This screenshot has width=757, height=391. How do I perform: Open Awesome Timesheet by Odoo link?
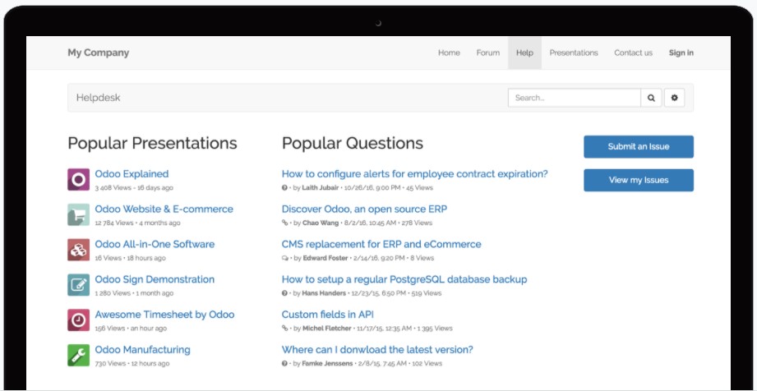[x=164, y=315]
